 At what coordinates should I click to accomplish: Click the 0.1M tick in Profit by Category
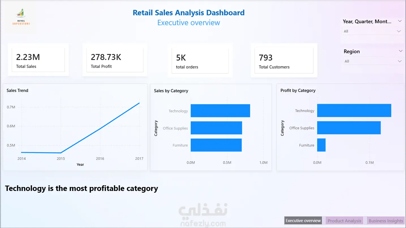coord(370,163)
